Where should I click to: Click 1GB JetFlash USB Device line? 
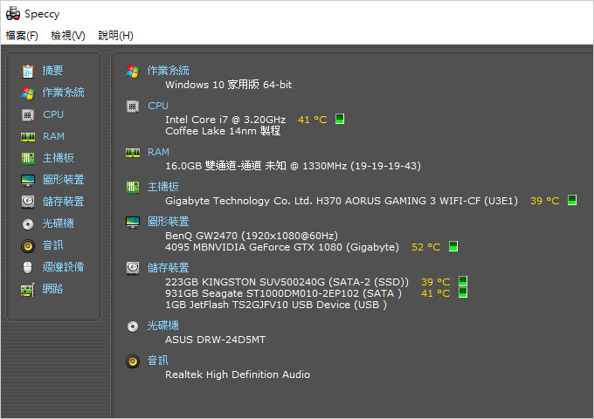(276, 305)
